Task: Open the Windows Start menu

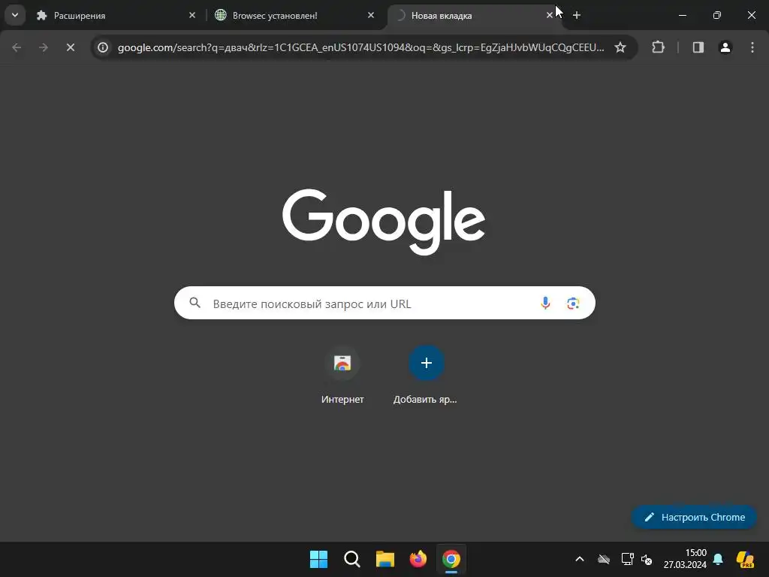Action: (x=318, y=559)
